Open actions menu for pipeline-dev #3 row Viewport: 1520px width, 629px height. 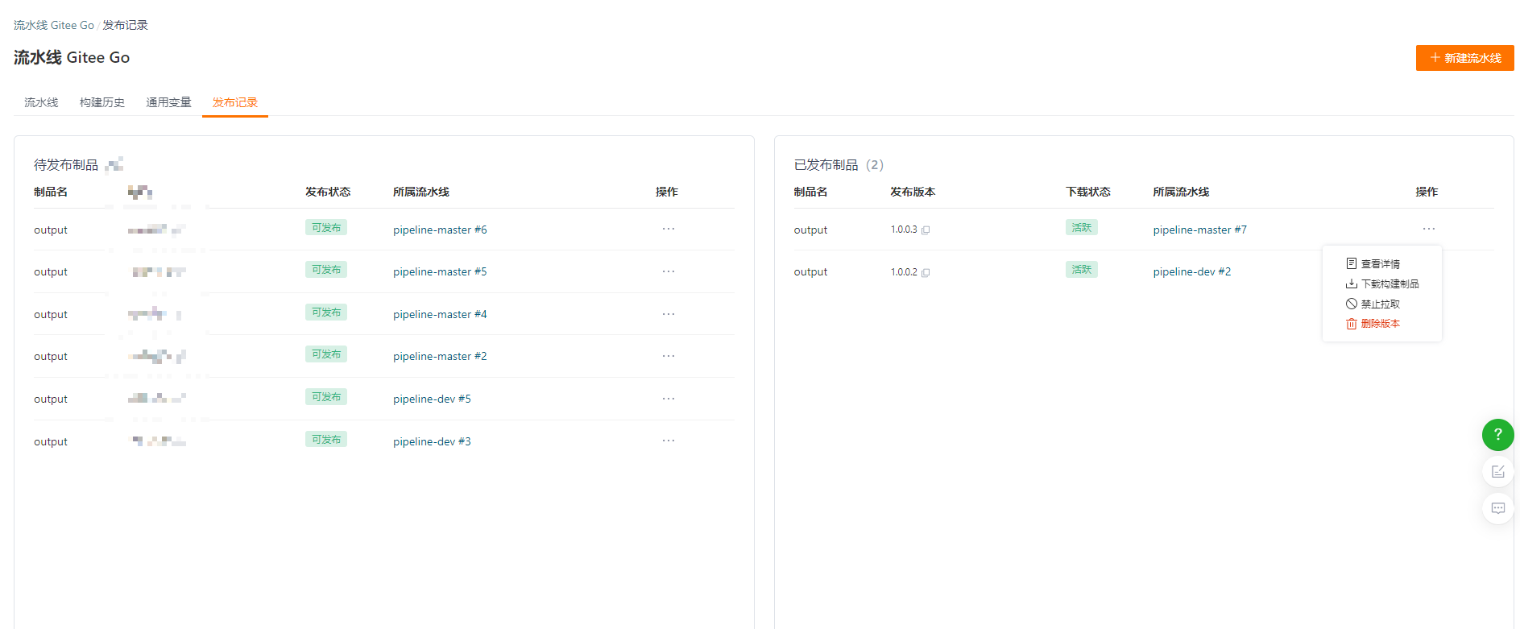point(669,441)
